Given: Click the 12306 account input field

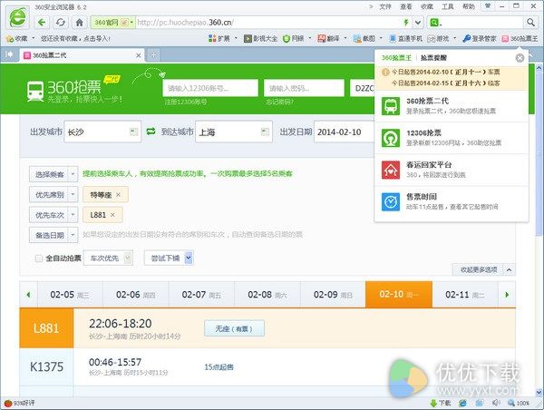Looking at the screenshot, I should coord(210,88).
